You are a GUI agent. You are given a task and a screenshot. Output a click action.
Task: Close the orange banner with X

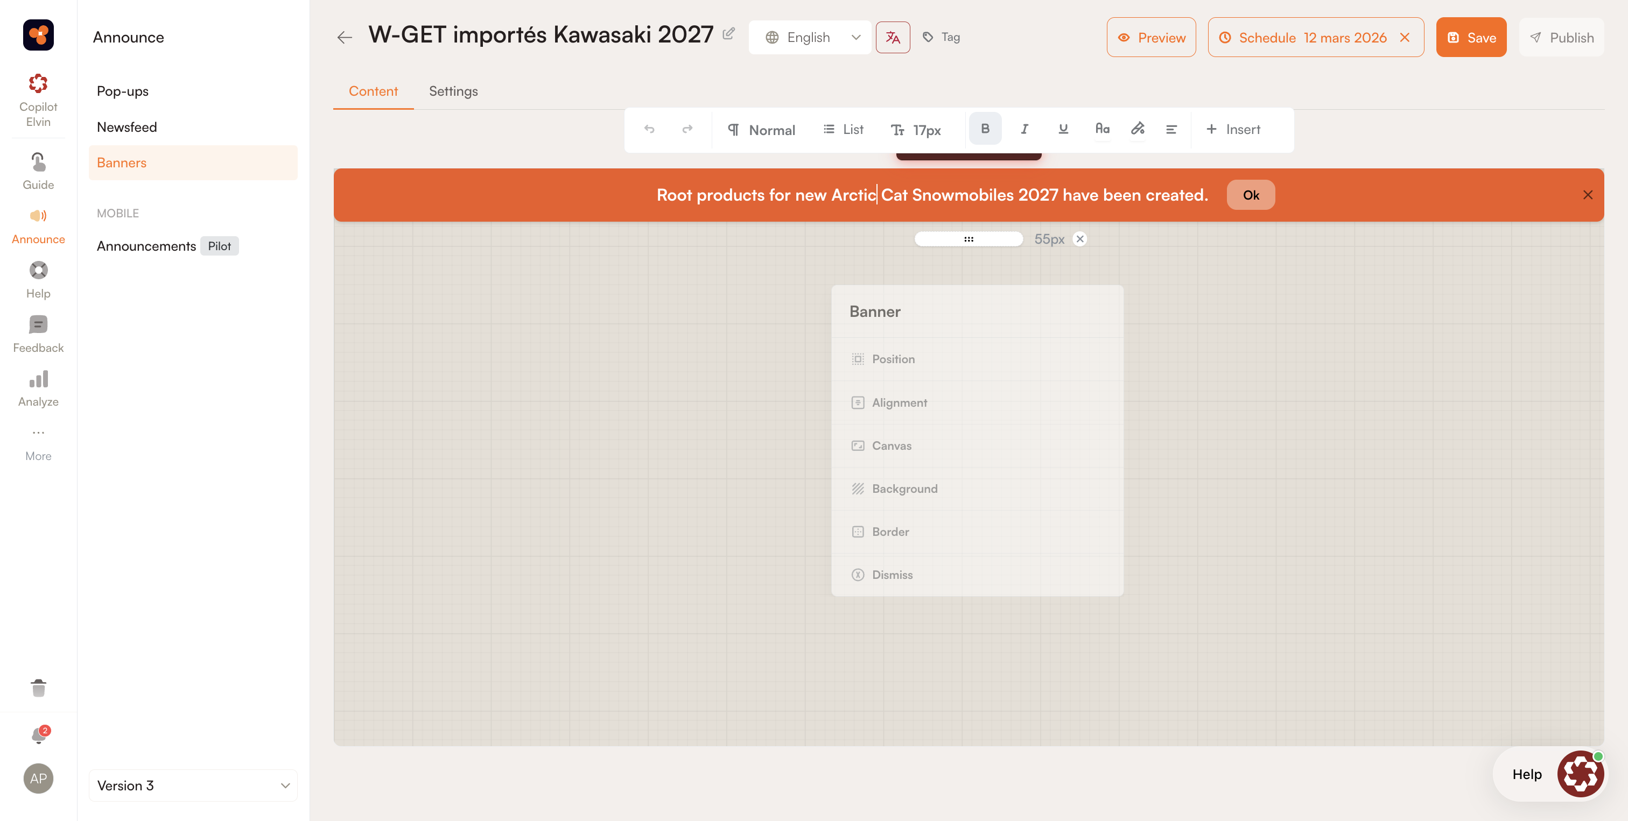[x=1587, y=195]
